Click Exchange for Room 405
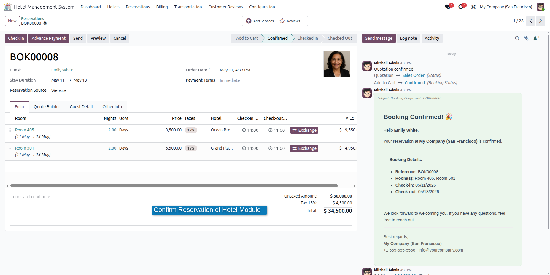 coord(304,130)
